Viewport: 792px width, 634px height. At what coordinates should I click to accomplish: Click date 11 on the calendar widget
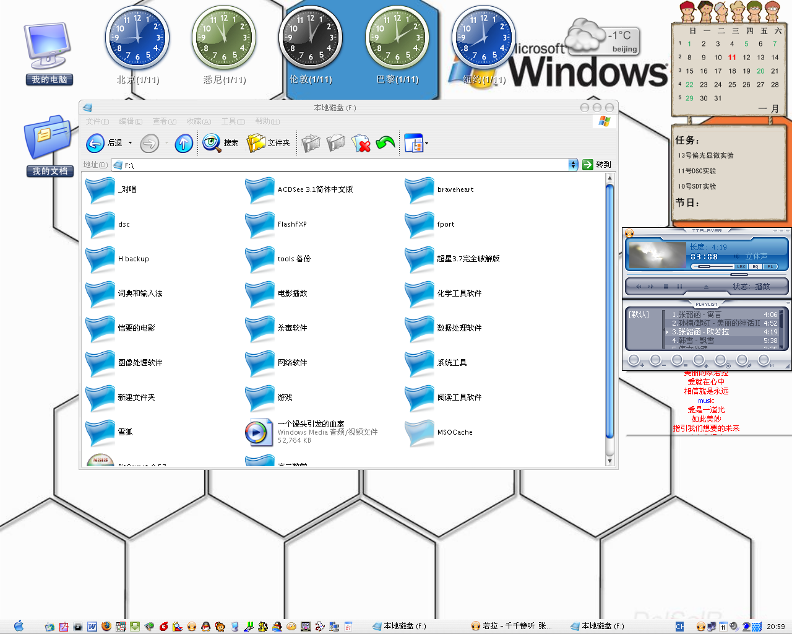732,57
